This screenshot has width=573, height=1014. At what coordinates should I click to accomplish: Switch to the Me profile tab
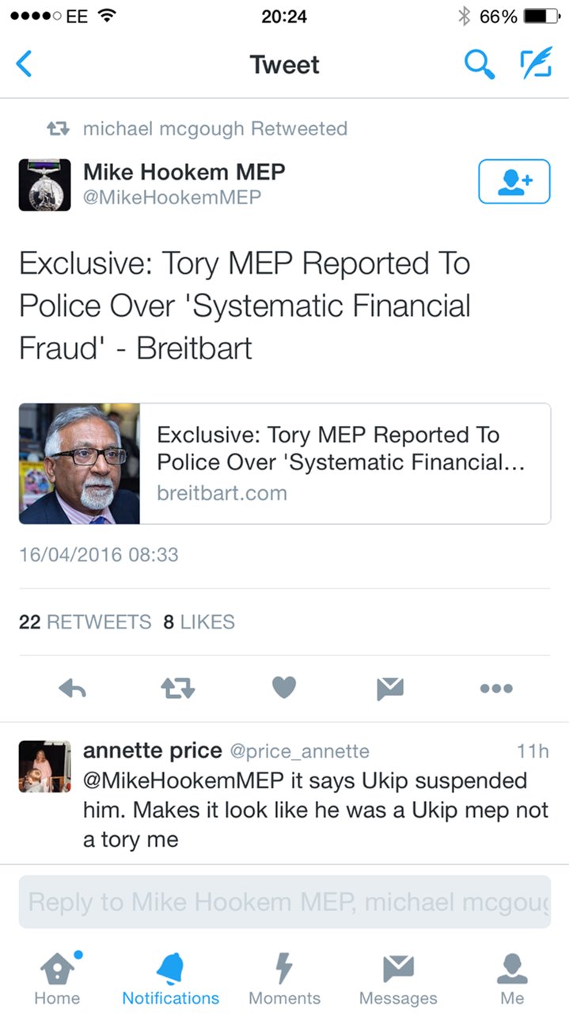pyautogui.click(x=512, y=978)
